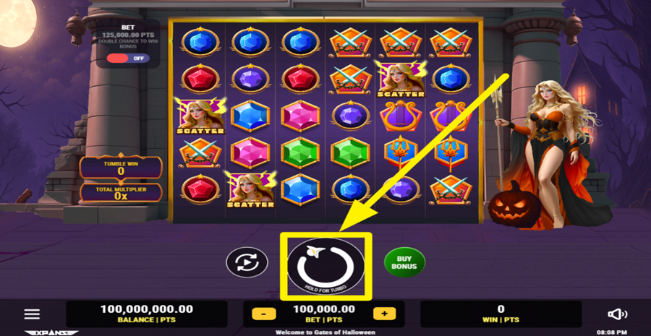Viewport: 651px width, 336px height.
Task: Open the hamburger menu
Action: point(32,314)
